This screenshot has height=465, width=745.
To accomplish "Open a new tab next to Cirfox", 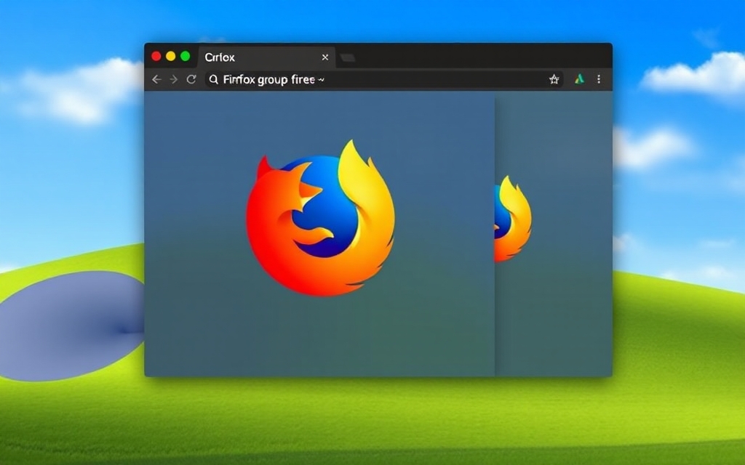I will [348, 58].
